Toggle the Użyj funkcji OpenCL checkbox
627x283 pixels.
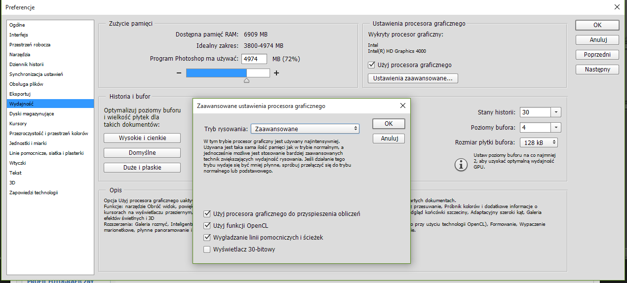207,226
